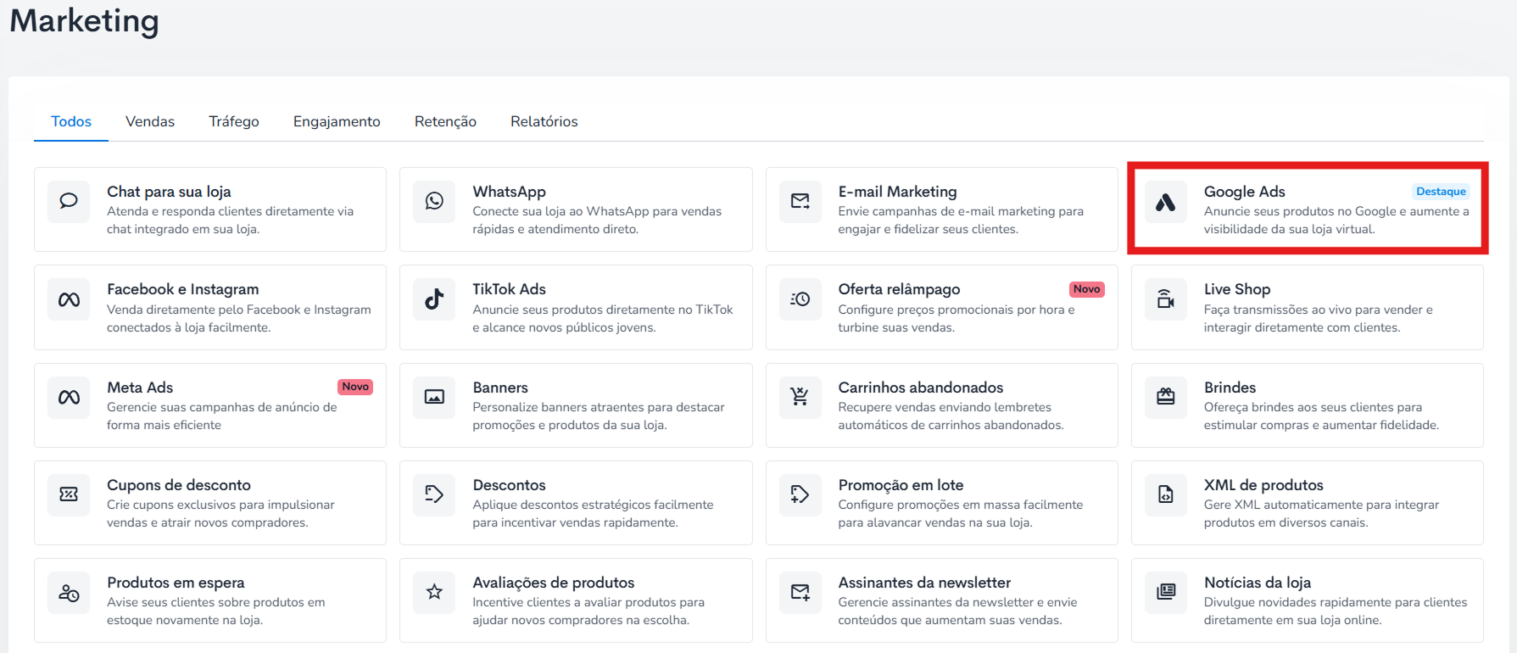Click the Oferta relâmpago title
Screen dimensions: 1517x653
pos(899,289)
